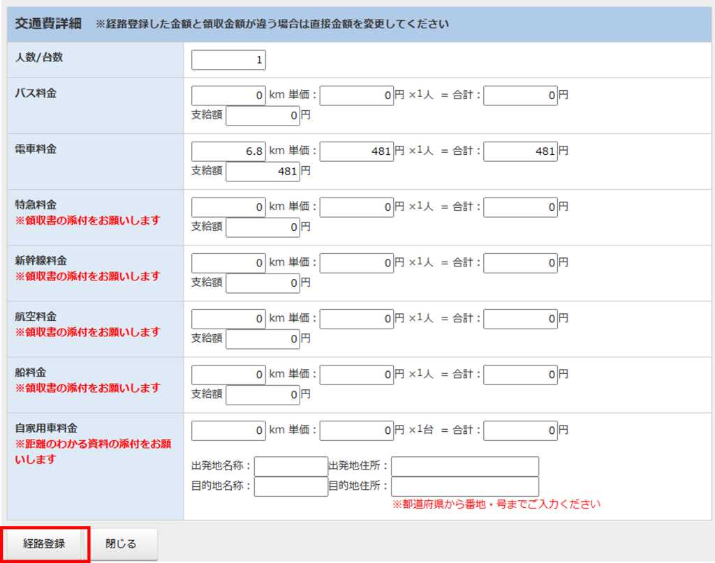Click the 経路登録 button

coord(44,544)
